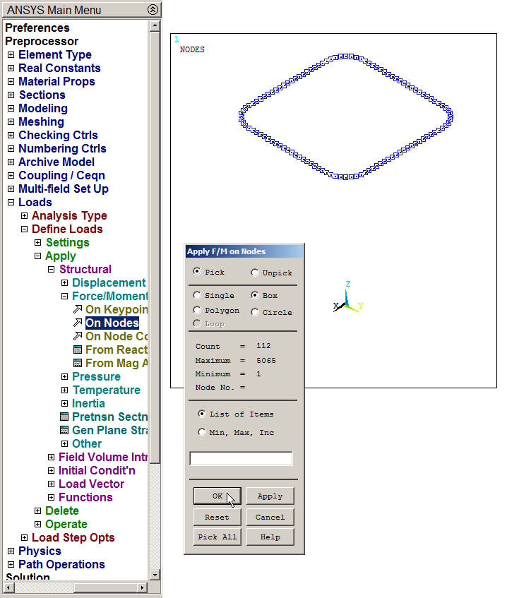Expand the Settings node
Image resolution: width=507 pixels, height=598 pixels.
tap(37, 242)
